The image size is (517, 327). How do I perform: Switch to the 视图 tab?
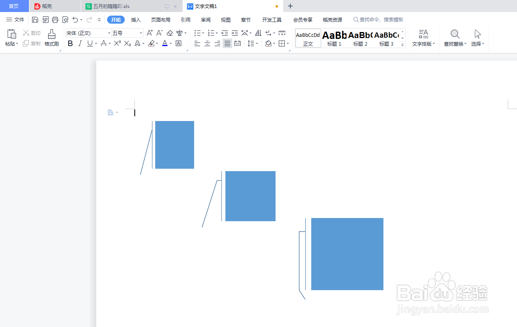coord(226,20)
